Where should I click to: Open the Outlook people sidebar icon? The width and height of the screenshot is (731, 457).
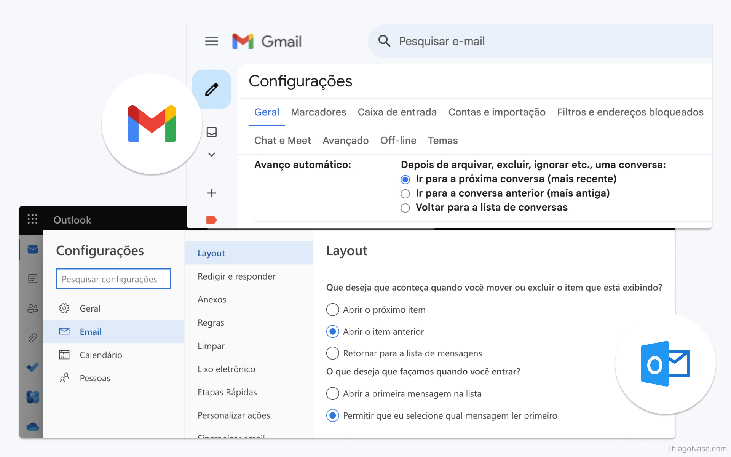33,308
